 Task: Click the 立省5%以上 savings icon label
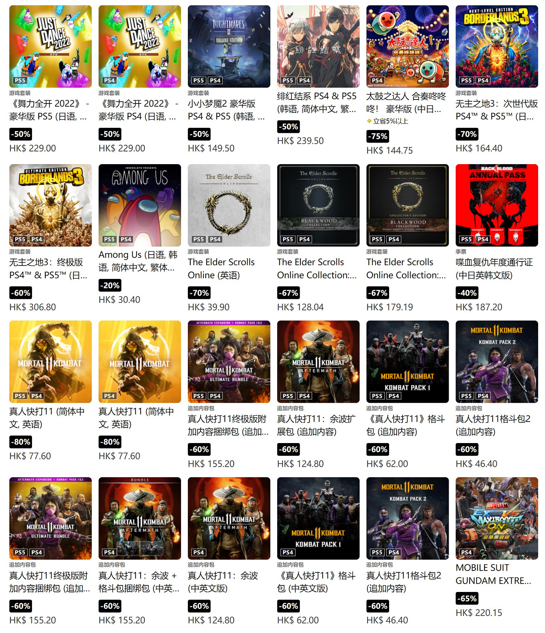click(387, 121)
